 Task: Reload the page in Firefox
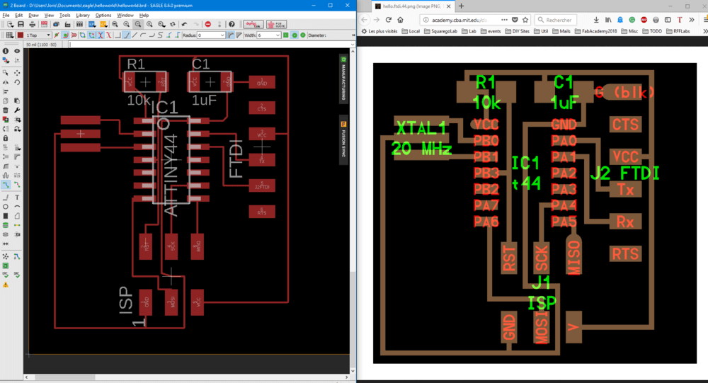[388, 20]
